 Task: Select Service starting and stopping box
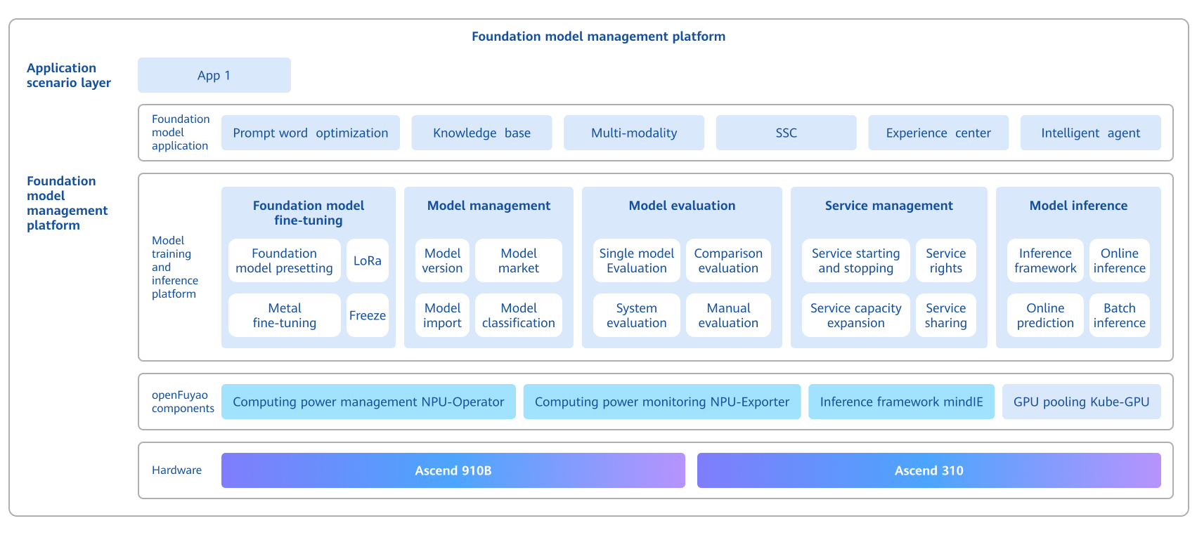855,260
